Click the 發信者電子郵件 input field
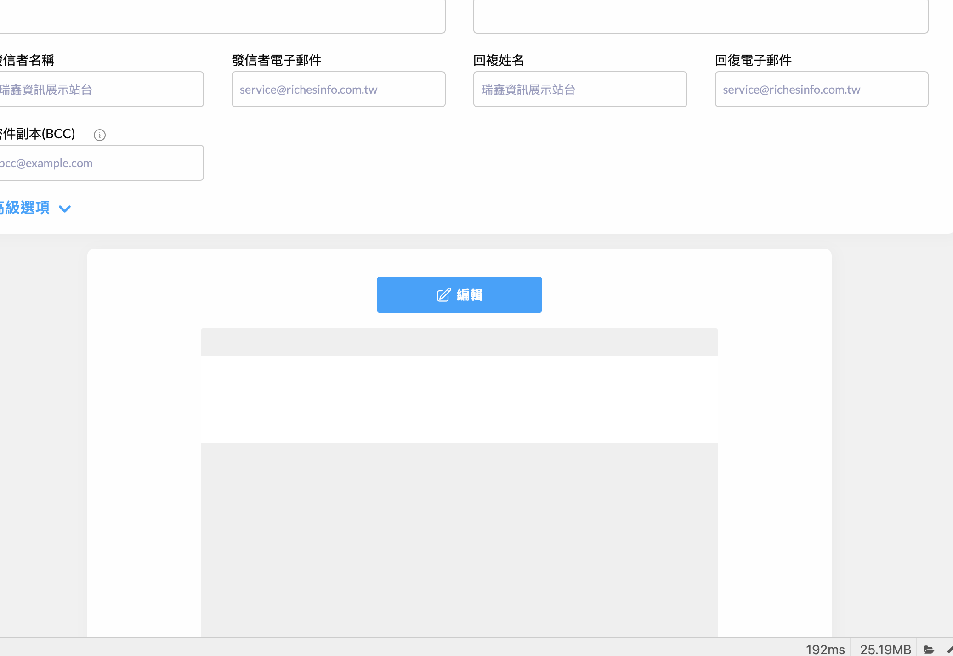953x656 pixels. point(338,89)
